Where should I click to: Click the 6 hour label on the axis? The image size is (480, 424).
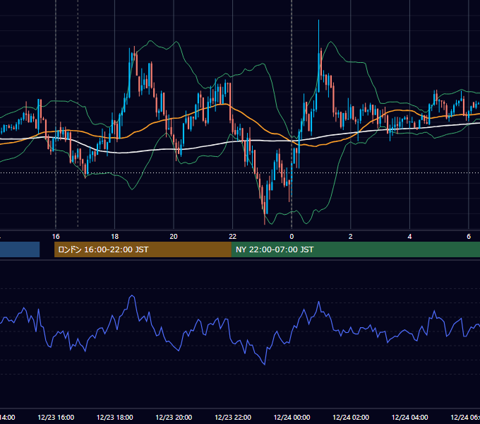pos(469,236)
